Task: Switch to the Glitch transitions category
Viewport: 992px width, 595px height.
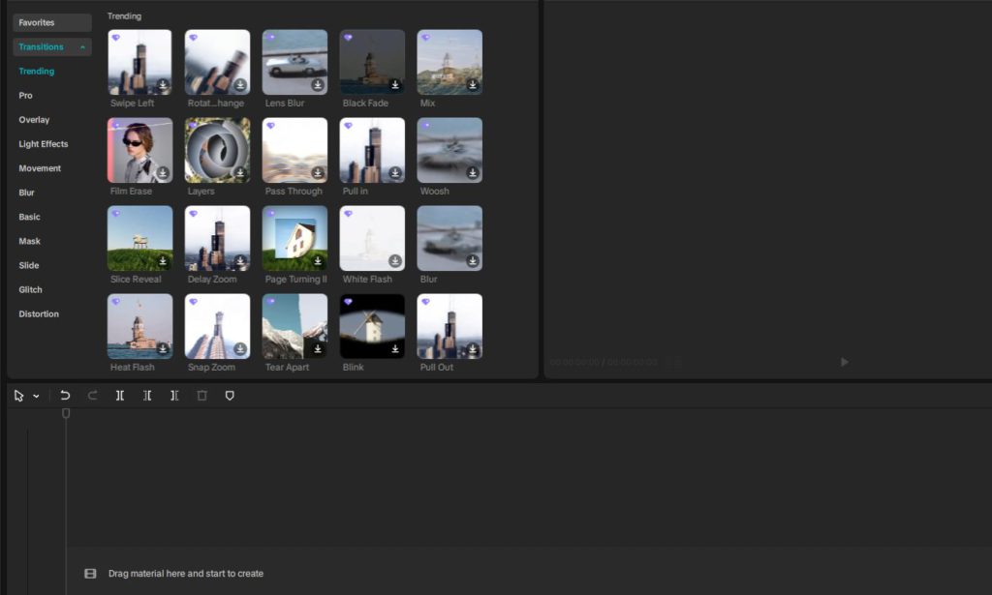Action: tap(31, 289)
